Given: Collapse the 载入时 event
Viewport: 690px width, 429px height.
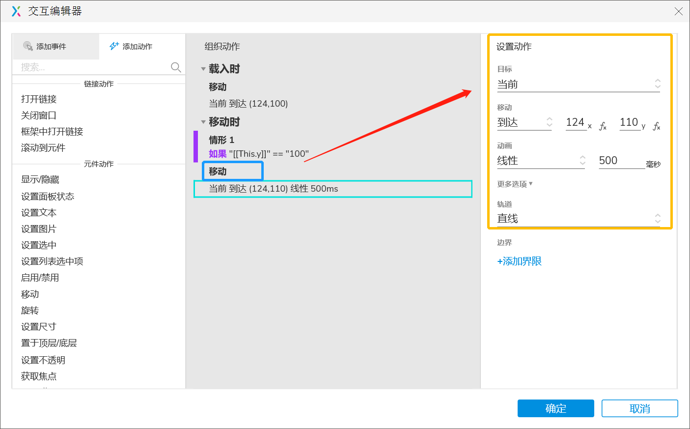Looking at the screenshot, I should [x=203, y=69].
